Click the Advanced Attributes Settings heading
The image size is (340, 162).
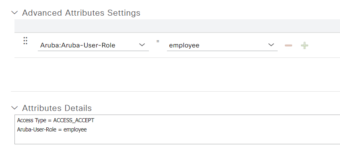click(81, 13)
